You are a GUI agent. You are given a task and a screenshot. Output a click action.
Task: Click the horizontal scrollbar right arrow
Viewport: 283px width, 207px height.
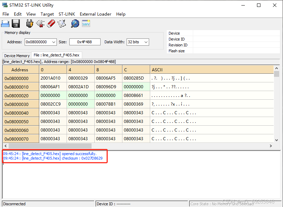(271, 146)
